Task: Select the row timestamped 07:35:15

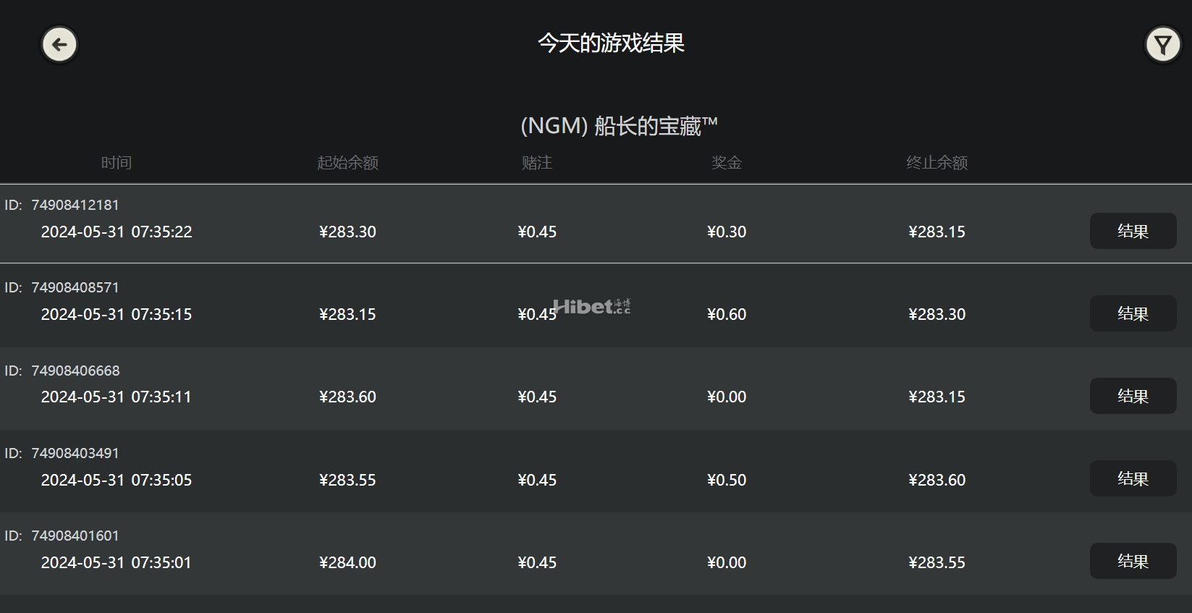Action: coord(596,306)
